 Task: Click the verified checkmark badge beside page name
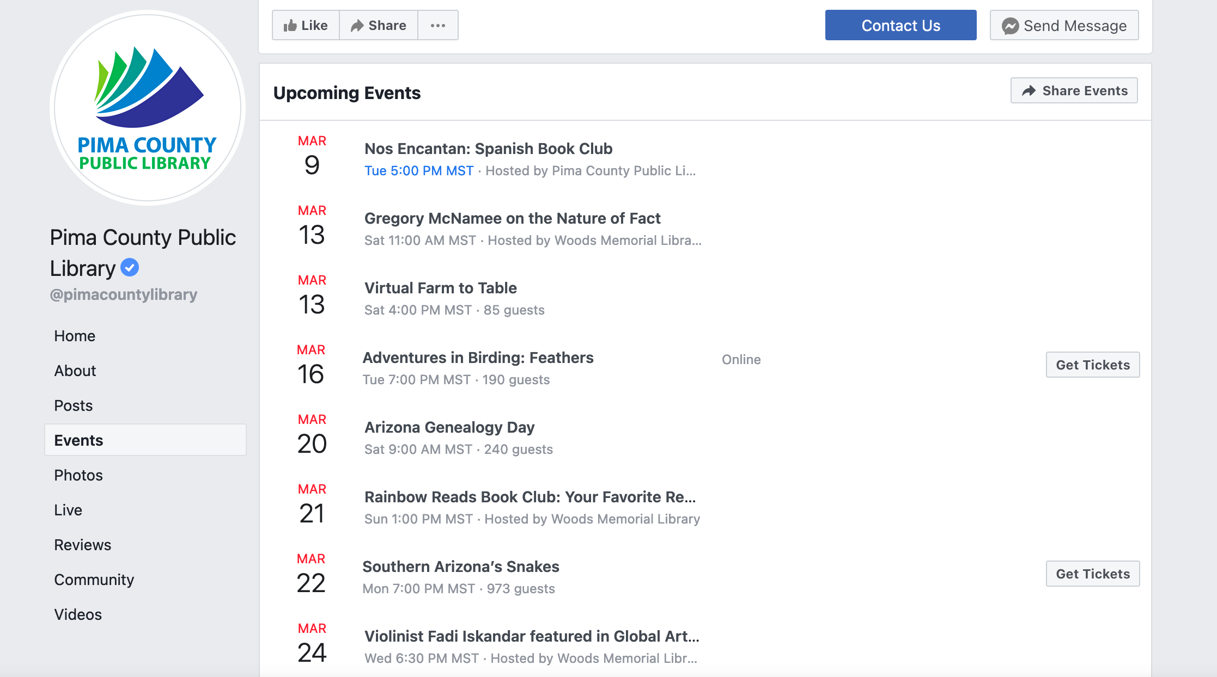129,267
